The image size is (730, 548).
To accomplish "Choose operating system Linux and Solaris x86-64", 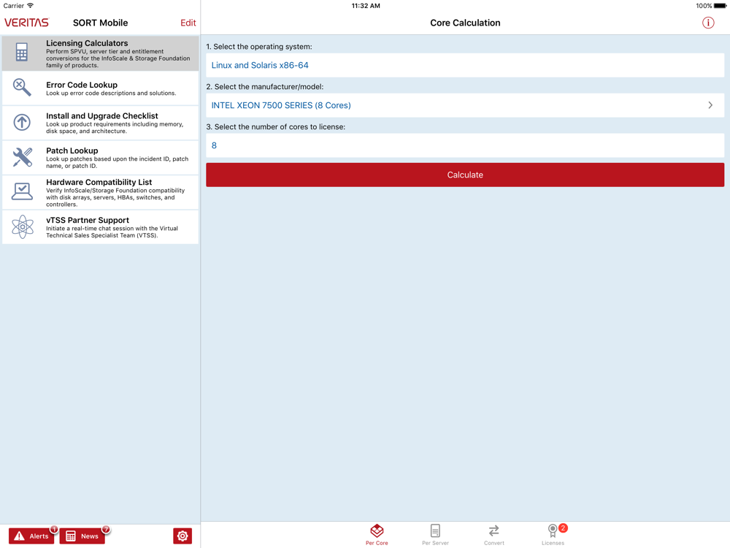I will [465, 65].
